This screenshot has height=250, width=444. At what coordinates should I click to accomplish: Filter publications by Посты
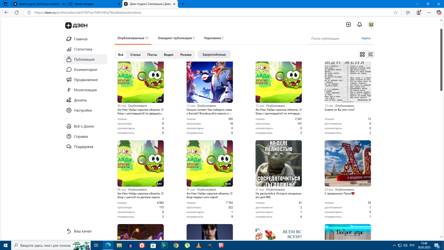[152, 54]
